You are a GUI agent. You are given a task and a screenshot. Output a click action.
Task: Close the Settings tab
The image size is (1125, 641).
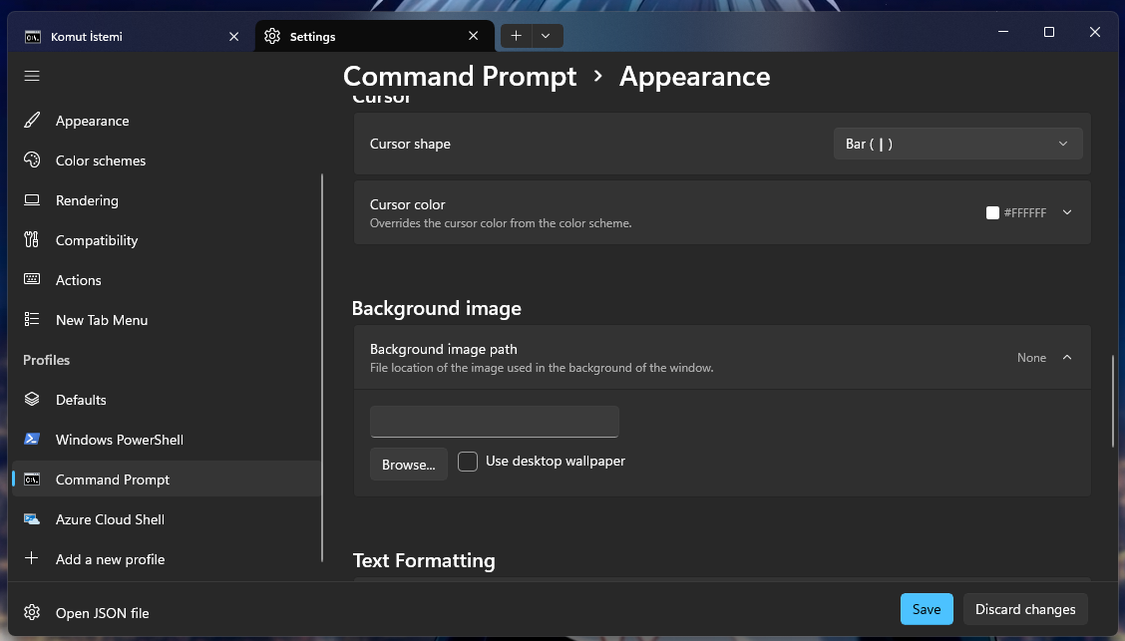[x=473, y=36]
